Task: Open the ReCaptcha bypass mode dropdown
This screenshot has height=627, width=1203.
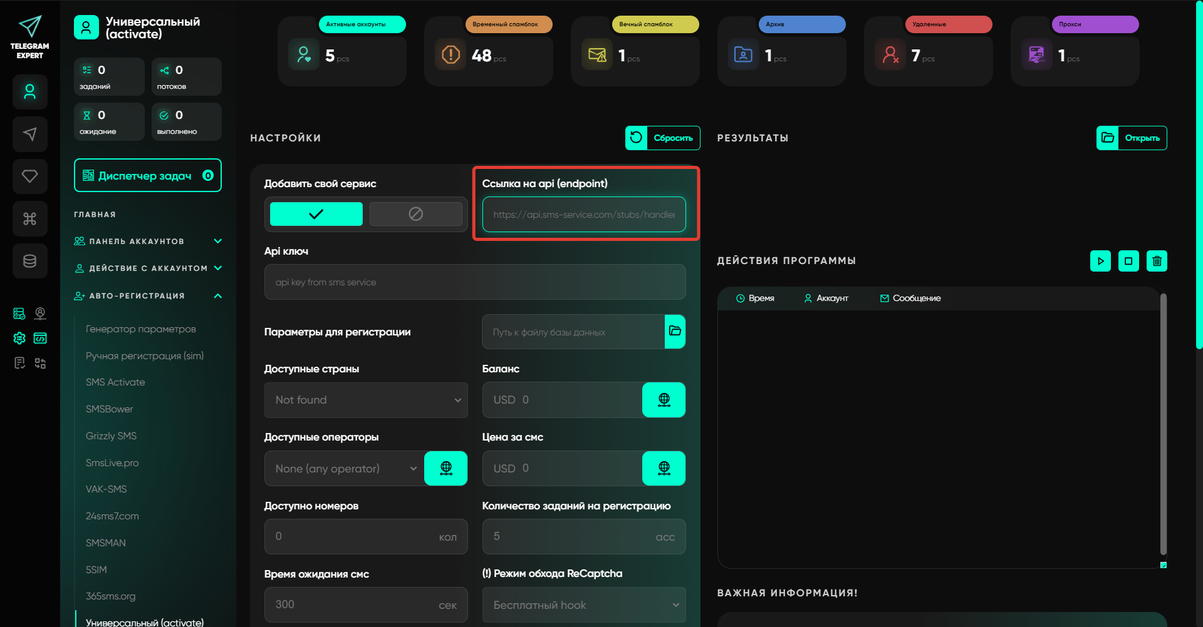Action: 583,604
